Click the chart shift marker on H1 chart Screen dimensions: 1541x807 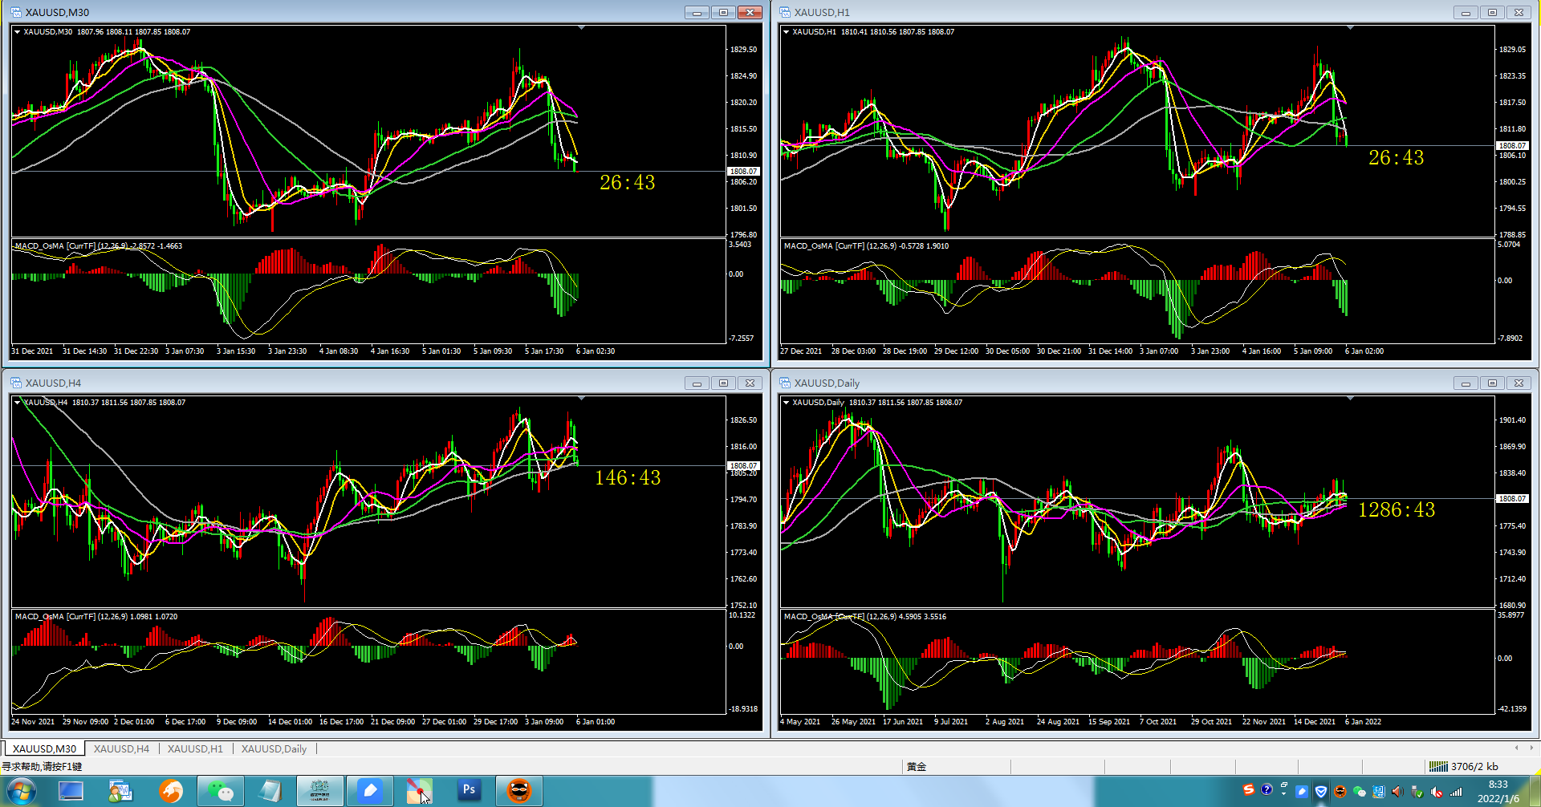[1350, 28]
